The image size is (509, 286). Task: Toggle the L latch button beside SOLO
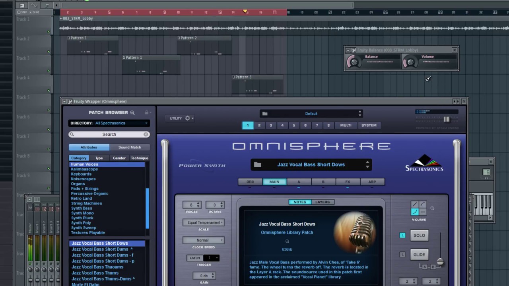click(x=402, y=236)
